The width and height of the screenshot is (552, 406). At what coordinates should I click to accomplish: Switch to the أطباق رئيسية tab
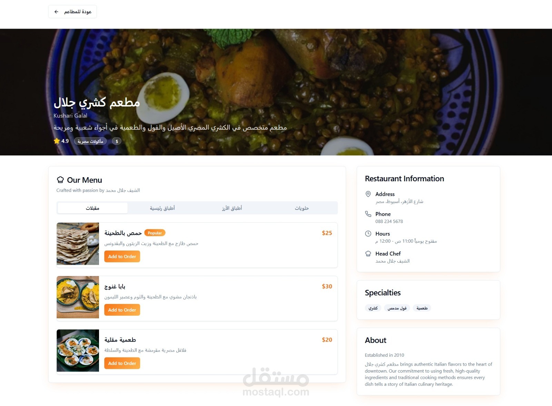coord(162,208)
